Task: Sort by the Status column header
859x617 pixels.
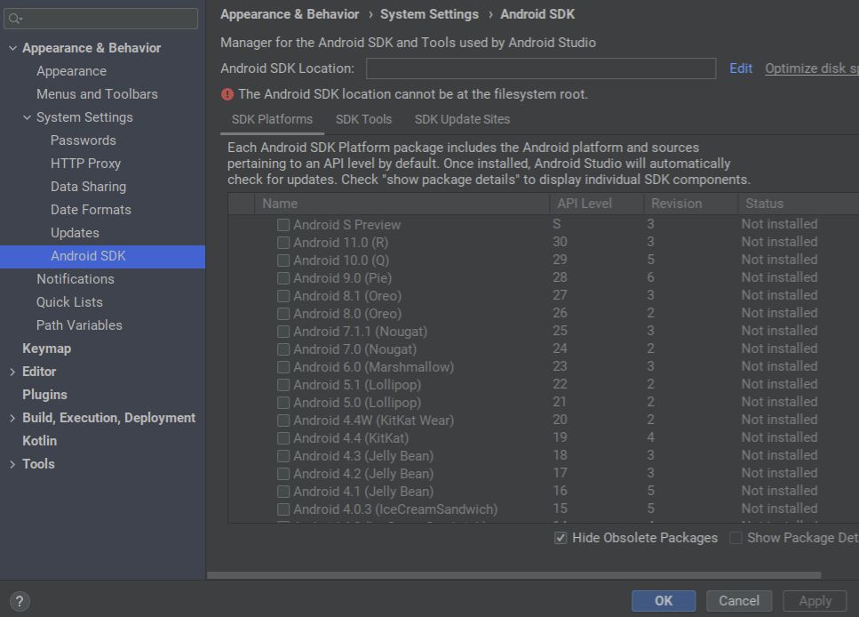Action: (x=799, y=204)
